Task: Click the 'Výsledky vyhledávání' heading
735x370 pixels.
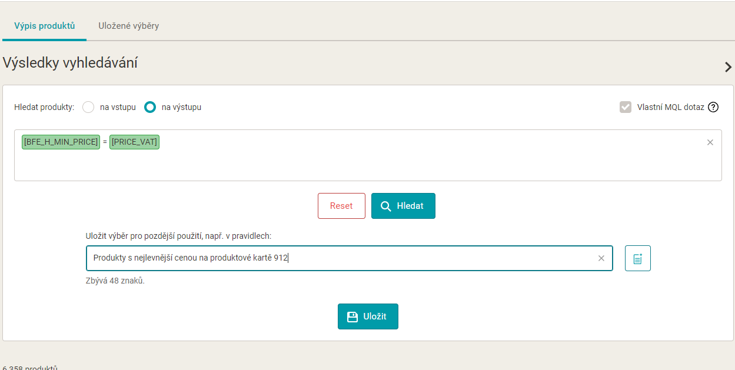Action: pos(70,63)
